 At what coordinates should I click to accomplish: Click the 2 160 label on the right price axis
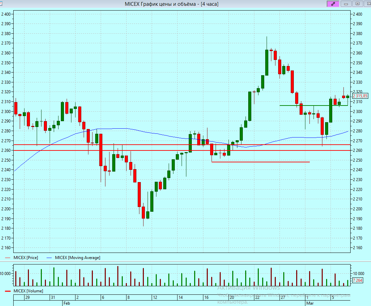click(357, 248)
